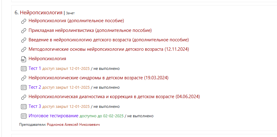Click link icon beside Нейропсихология (дополнительное пособие)
Screen dimensions: 277x137
click(x=23, y=21)
